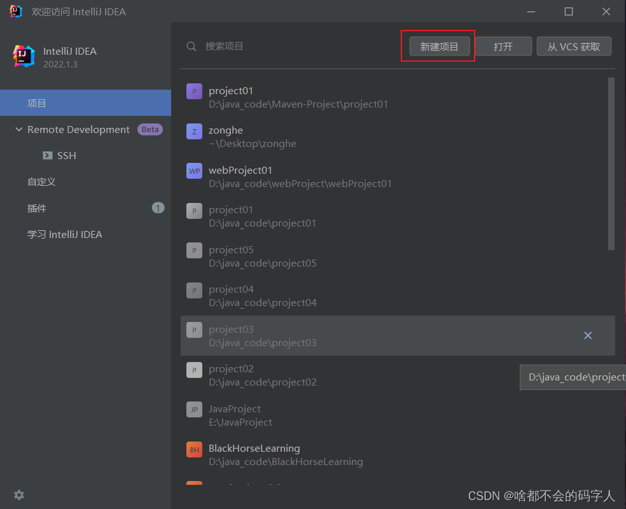The image size is (626, 509).
Task: Click the WP icon for webProject01
Action: 194,171
